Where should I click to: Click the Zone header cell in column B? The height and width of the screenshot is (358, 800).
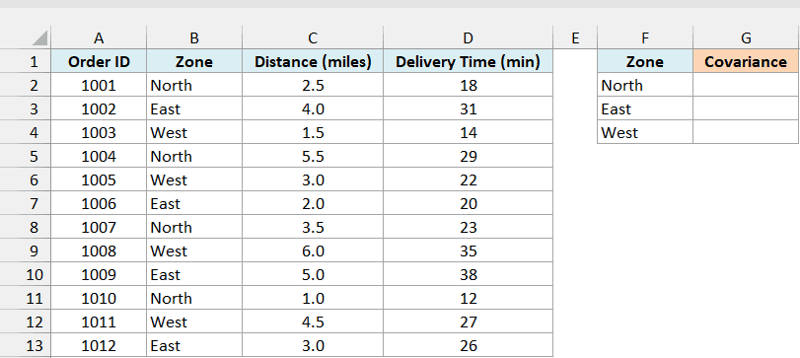(194, 62)
